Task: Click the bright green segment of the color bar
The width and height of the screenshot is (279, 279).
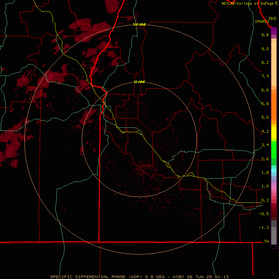Action: pos(274,149)
